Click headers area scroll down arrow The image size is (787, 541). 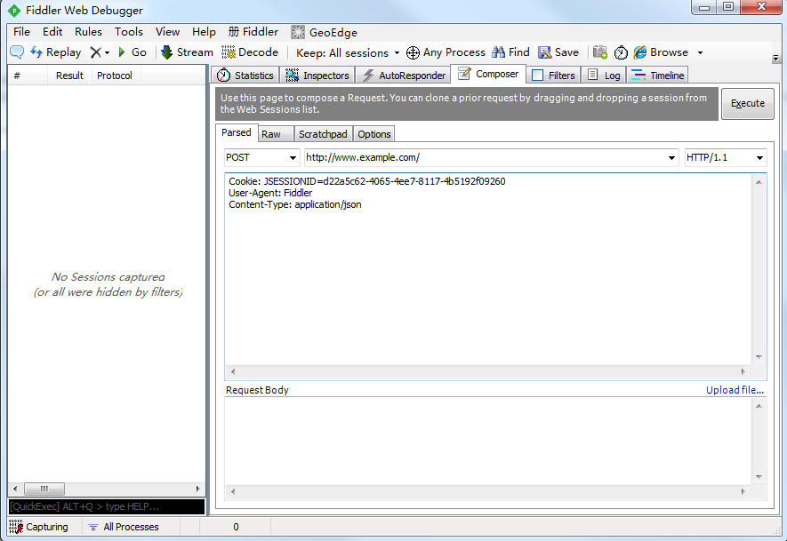pos(759,357)
